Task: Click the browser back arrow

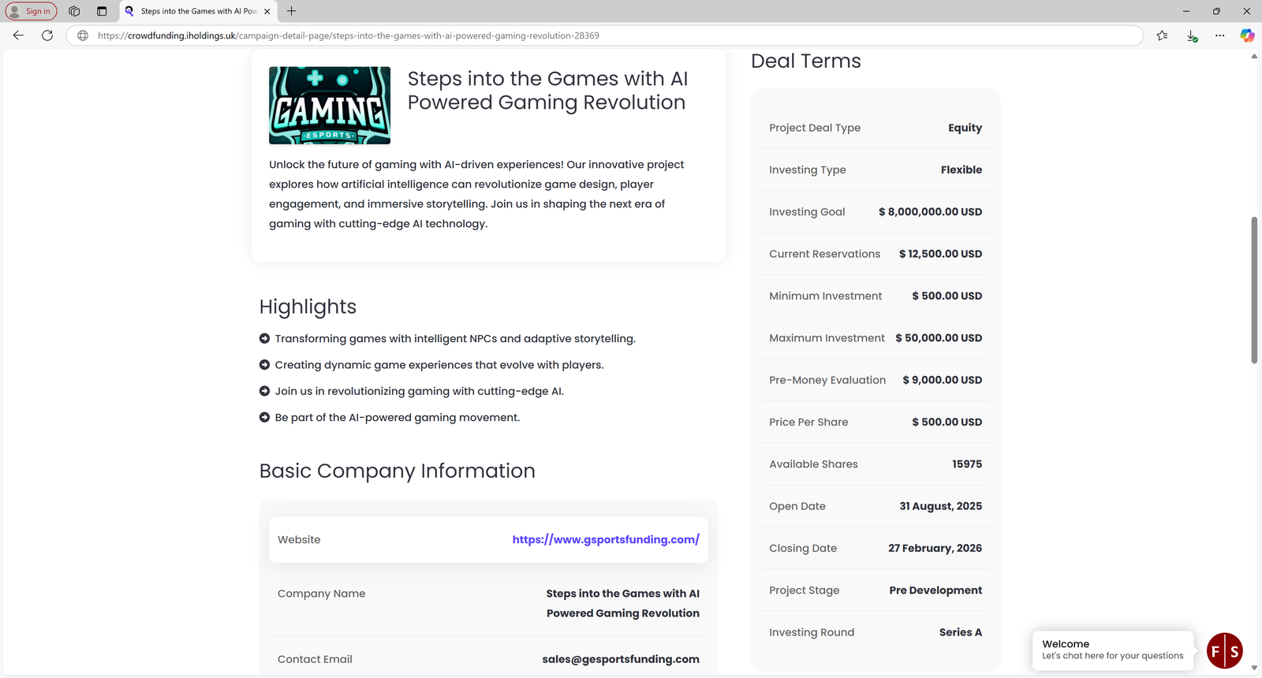Action: click(x=18, y=35)
